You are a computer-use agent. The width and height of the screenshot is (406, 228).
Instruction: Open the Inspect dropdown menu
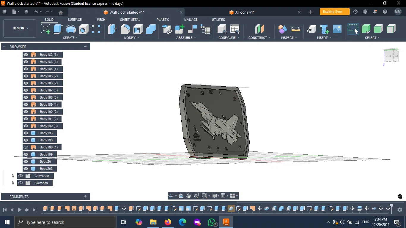289,38
